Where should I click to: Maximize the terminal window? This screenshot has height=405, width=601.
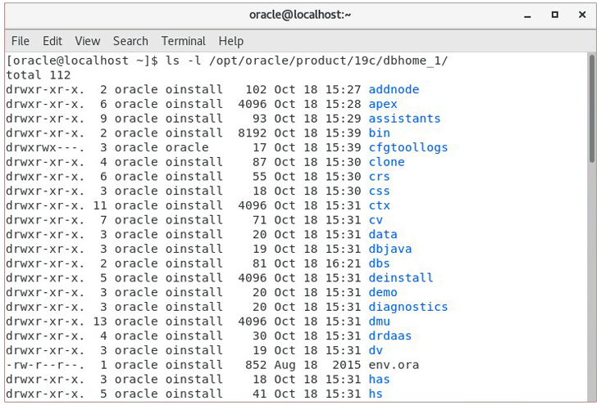(x=554, y=15)
